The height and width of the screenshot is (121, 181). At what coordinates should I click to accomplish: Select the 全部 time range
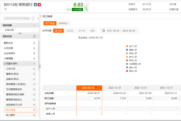pos(92,31)
